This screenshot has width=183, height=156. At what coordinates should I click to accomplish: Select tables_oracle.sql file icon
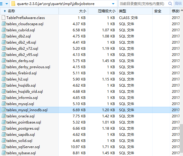point(4,116)
